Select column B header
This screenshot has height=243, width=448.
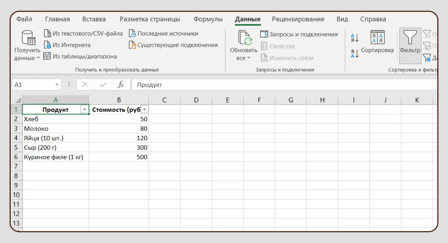(x=119, y=100)
